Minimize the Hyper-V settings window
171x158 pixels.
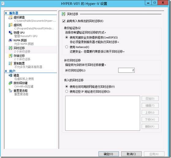pyautogui.click(x=148, y=3)
